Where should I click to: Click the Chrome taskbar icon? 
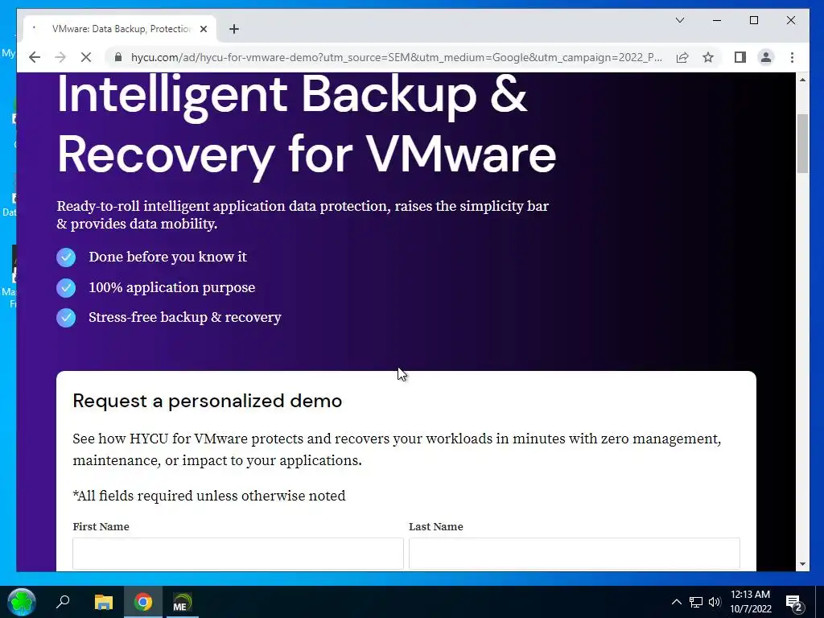click(143, 602)
